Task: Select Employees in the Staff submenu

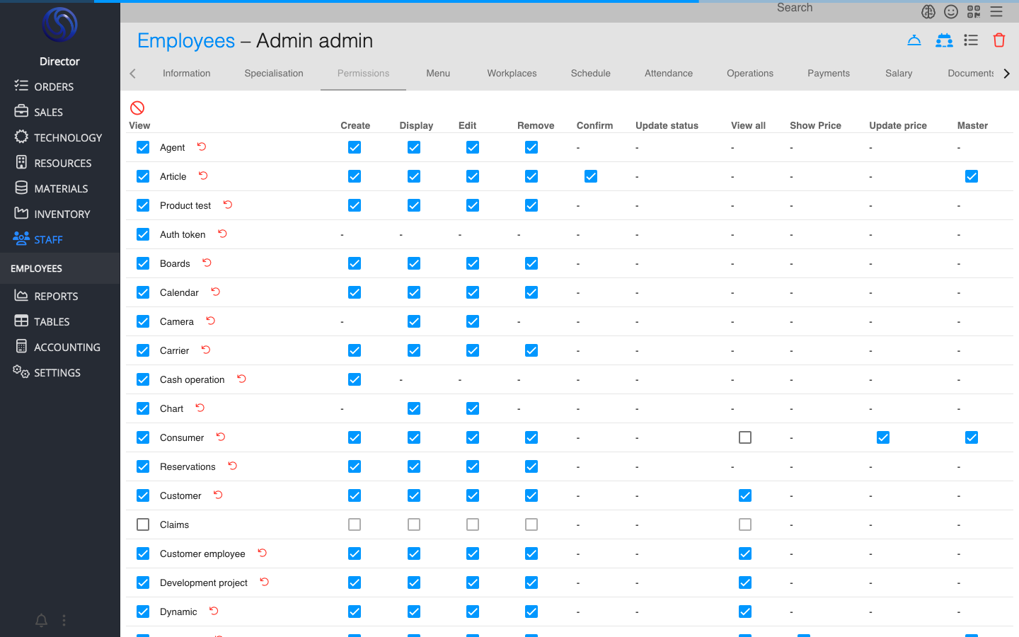Action: coord(37,268)
